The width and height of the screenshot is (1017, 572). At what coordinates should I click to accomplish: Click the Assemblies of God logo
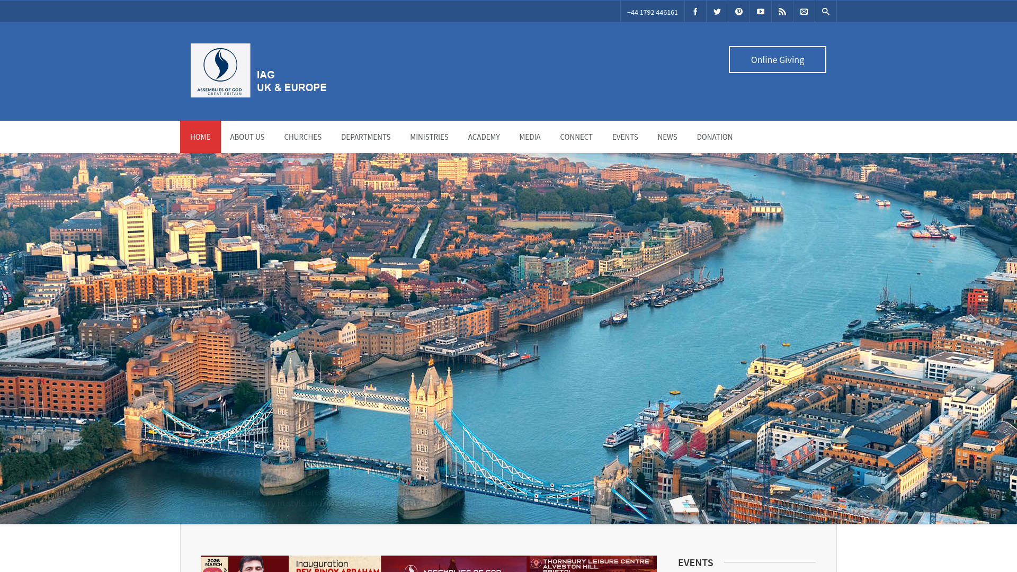click(220, 70)
